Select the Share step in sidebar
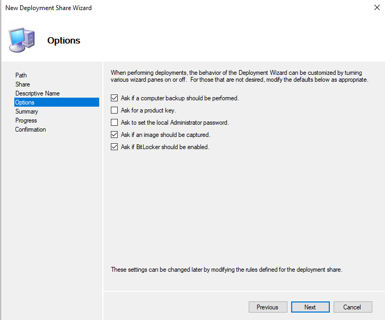Image resolution: width=385 pixels, height=320 pixels. tap(23, 84)
